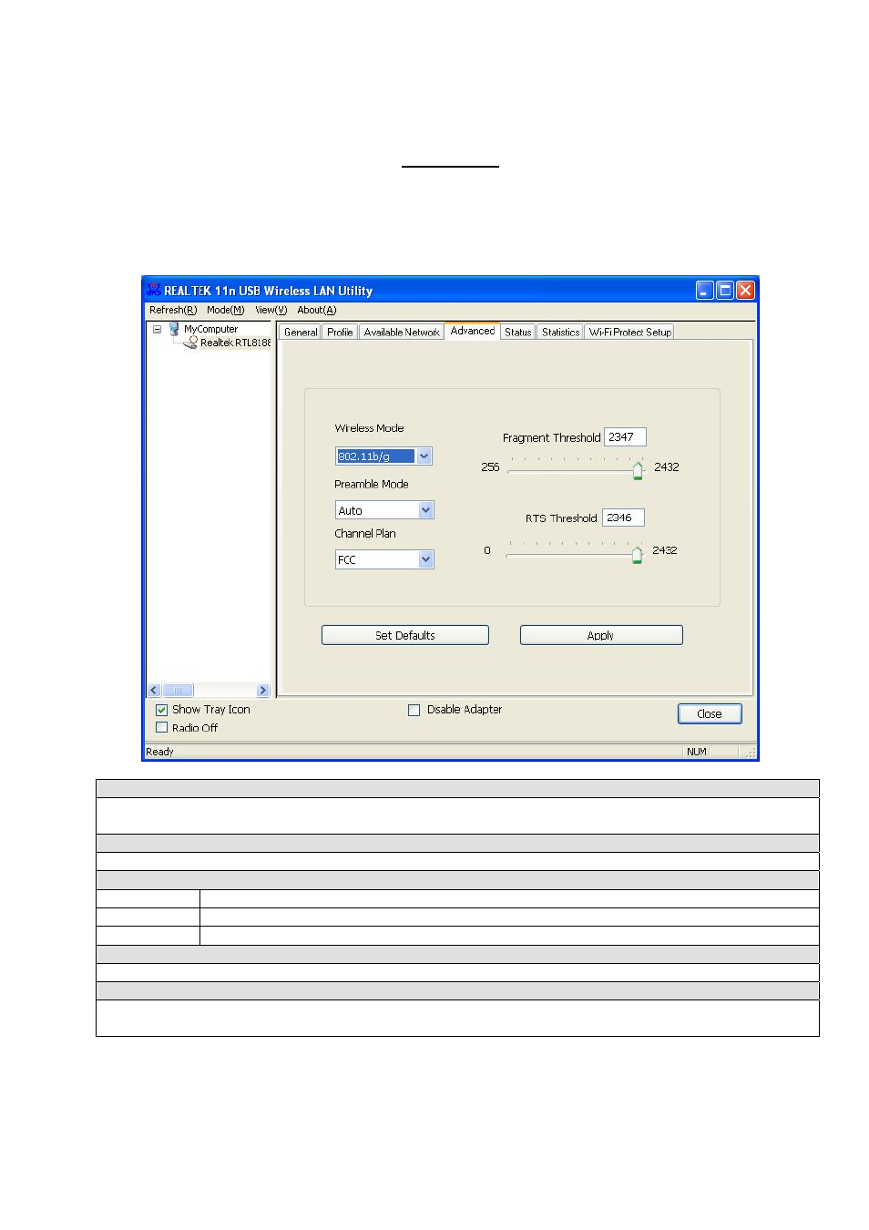Click the Set Defaults button
869x1230 pixels.
(405, 635)
